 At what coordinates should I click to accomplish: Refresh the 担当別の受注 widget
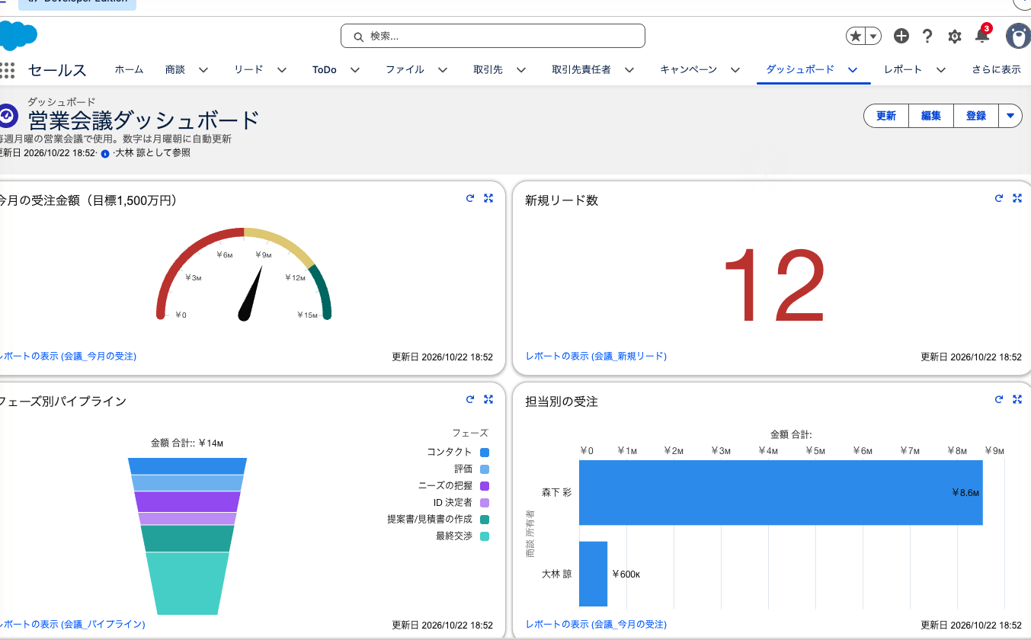pos(999,399)
